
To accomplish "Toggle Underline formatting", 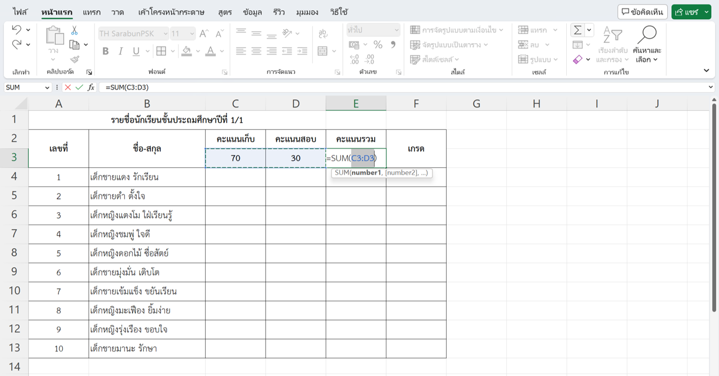I will [136, 52].
